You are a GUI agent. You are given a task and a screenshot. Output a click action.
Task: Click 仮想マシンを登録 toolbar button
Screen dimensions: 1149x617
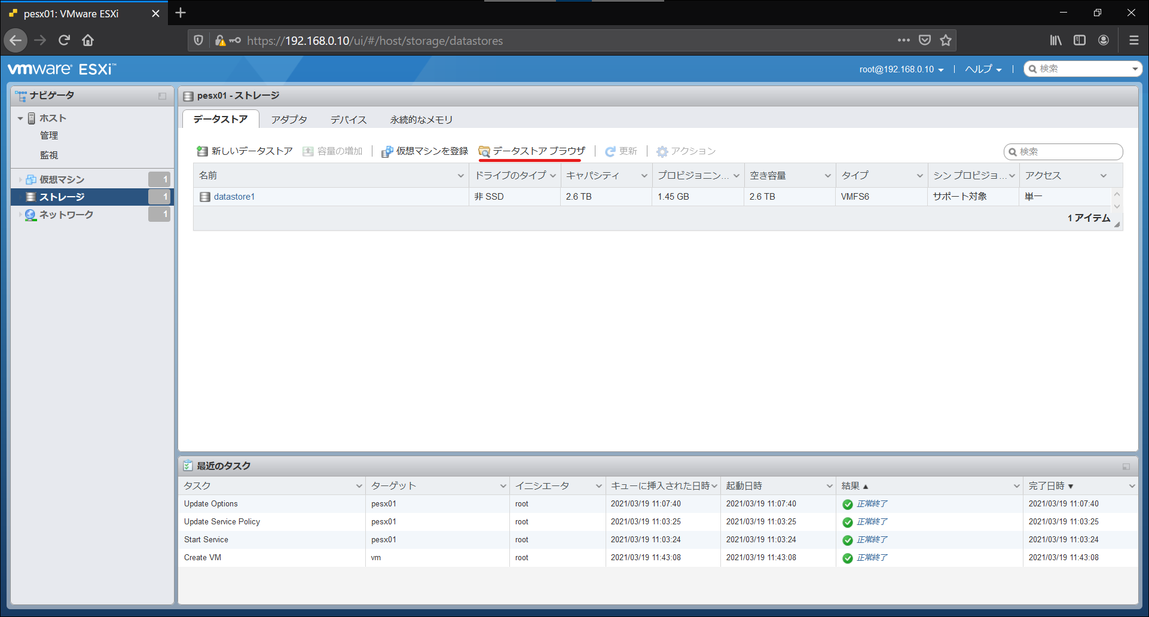click(424, 151)
